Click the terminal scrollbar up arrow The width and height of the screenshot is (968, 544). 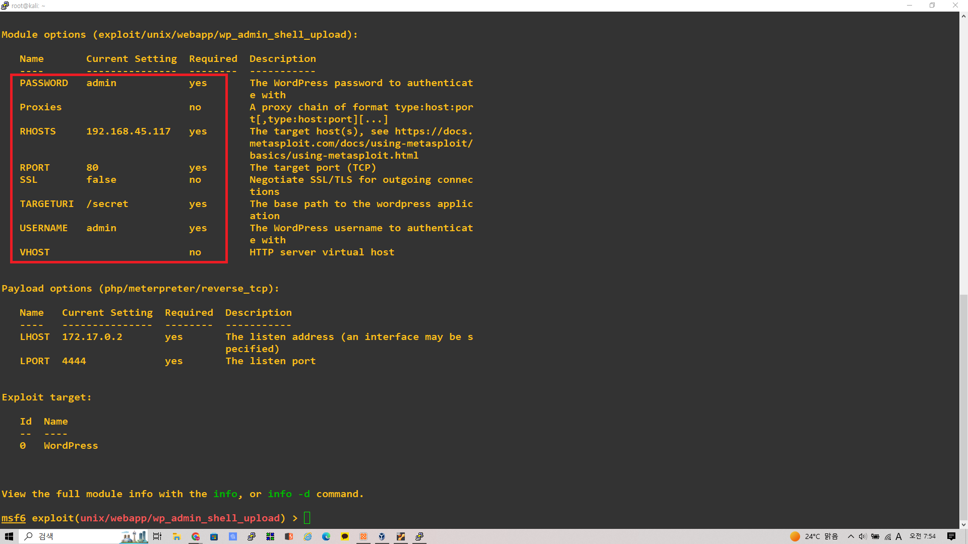point(963,16)
